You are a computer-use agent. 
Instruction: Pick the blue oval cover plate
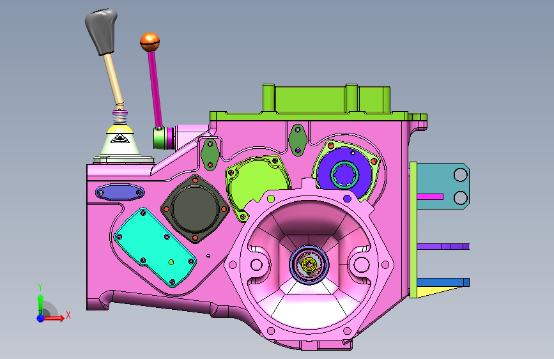click(119, 192)
